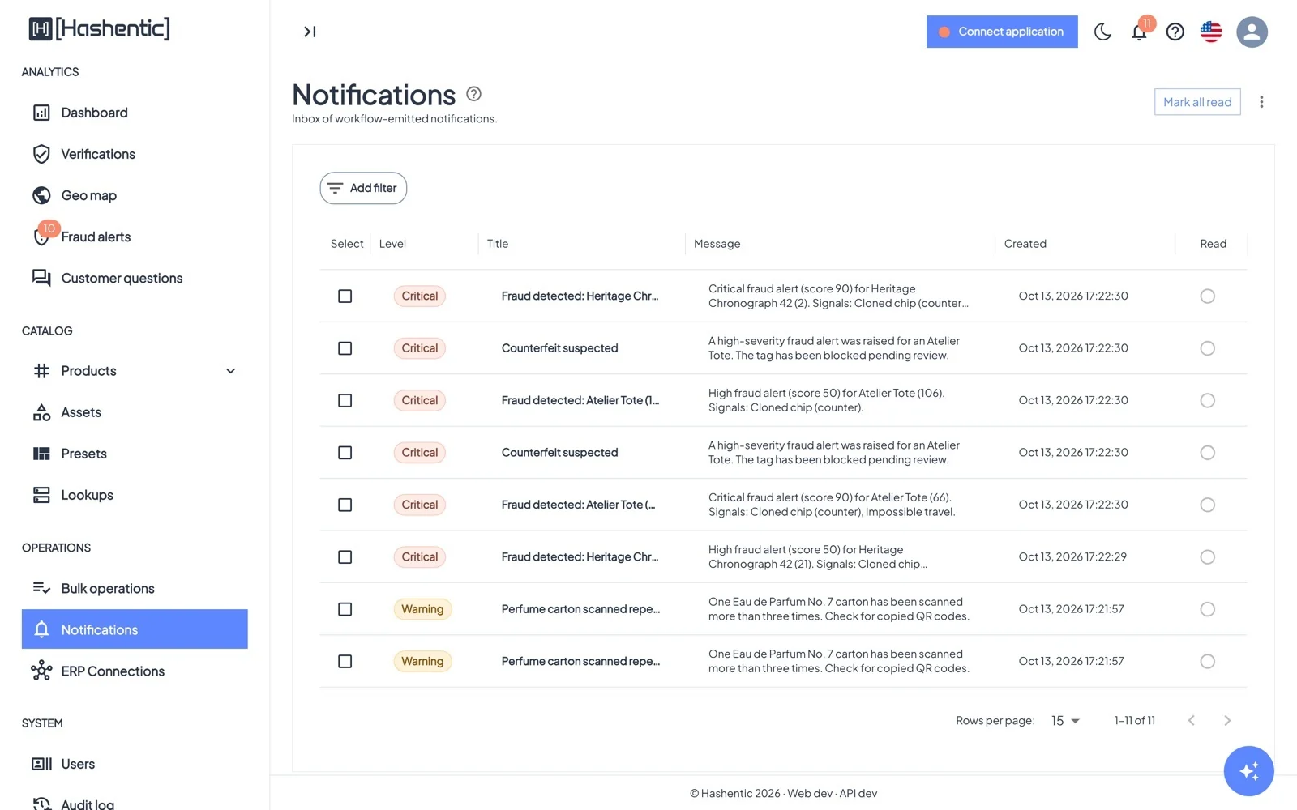Open the Web dev footer link
The width and height of the screenshot is (1297, 810).
click(x=810, y=793)
